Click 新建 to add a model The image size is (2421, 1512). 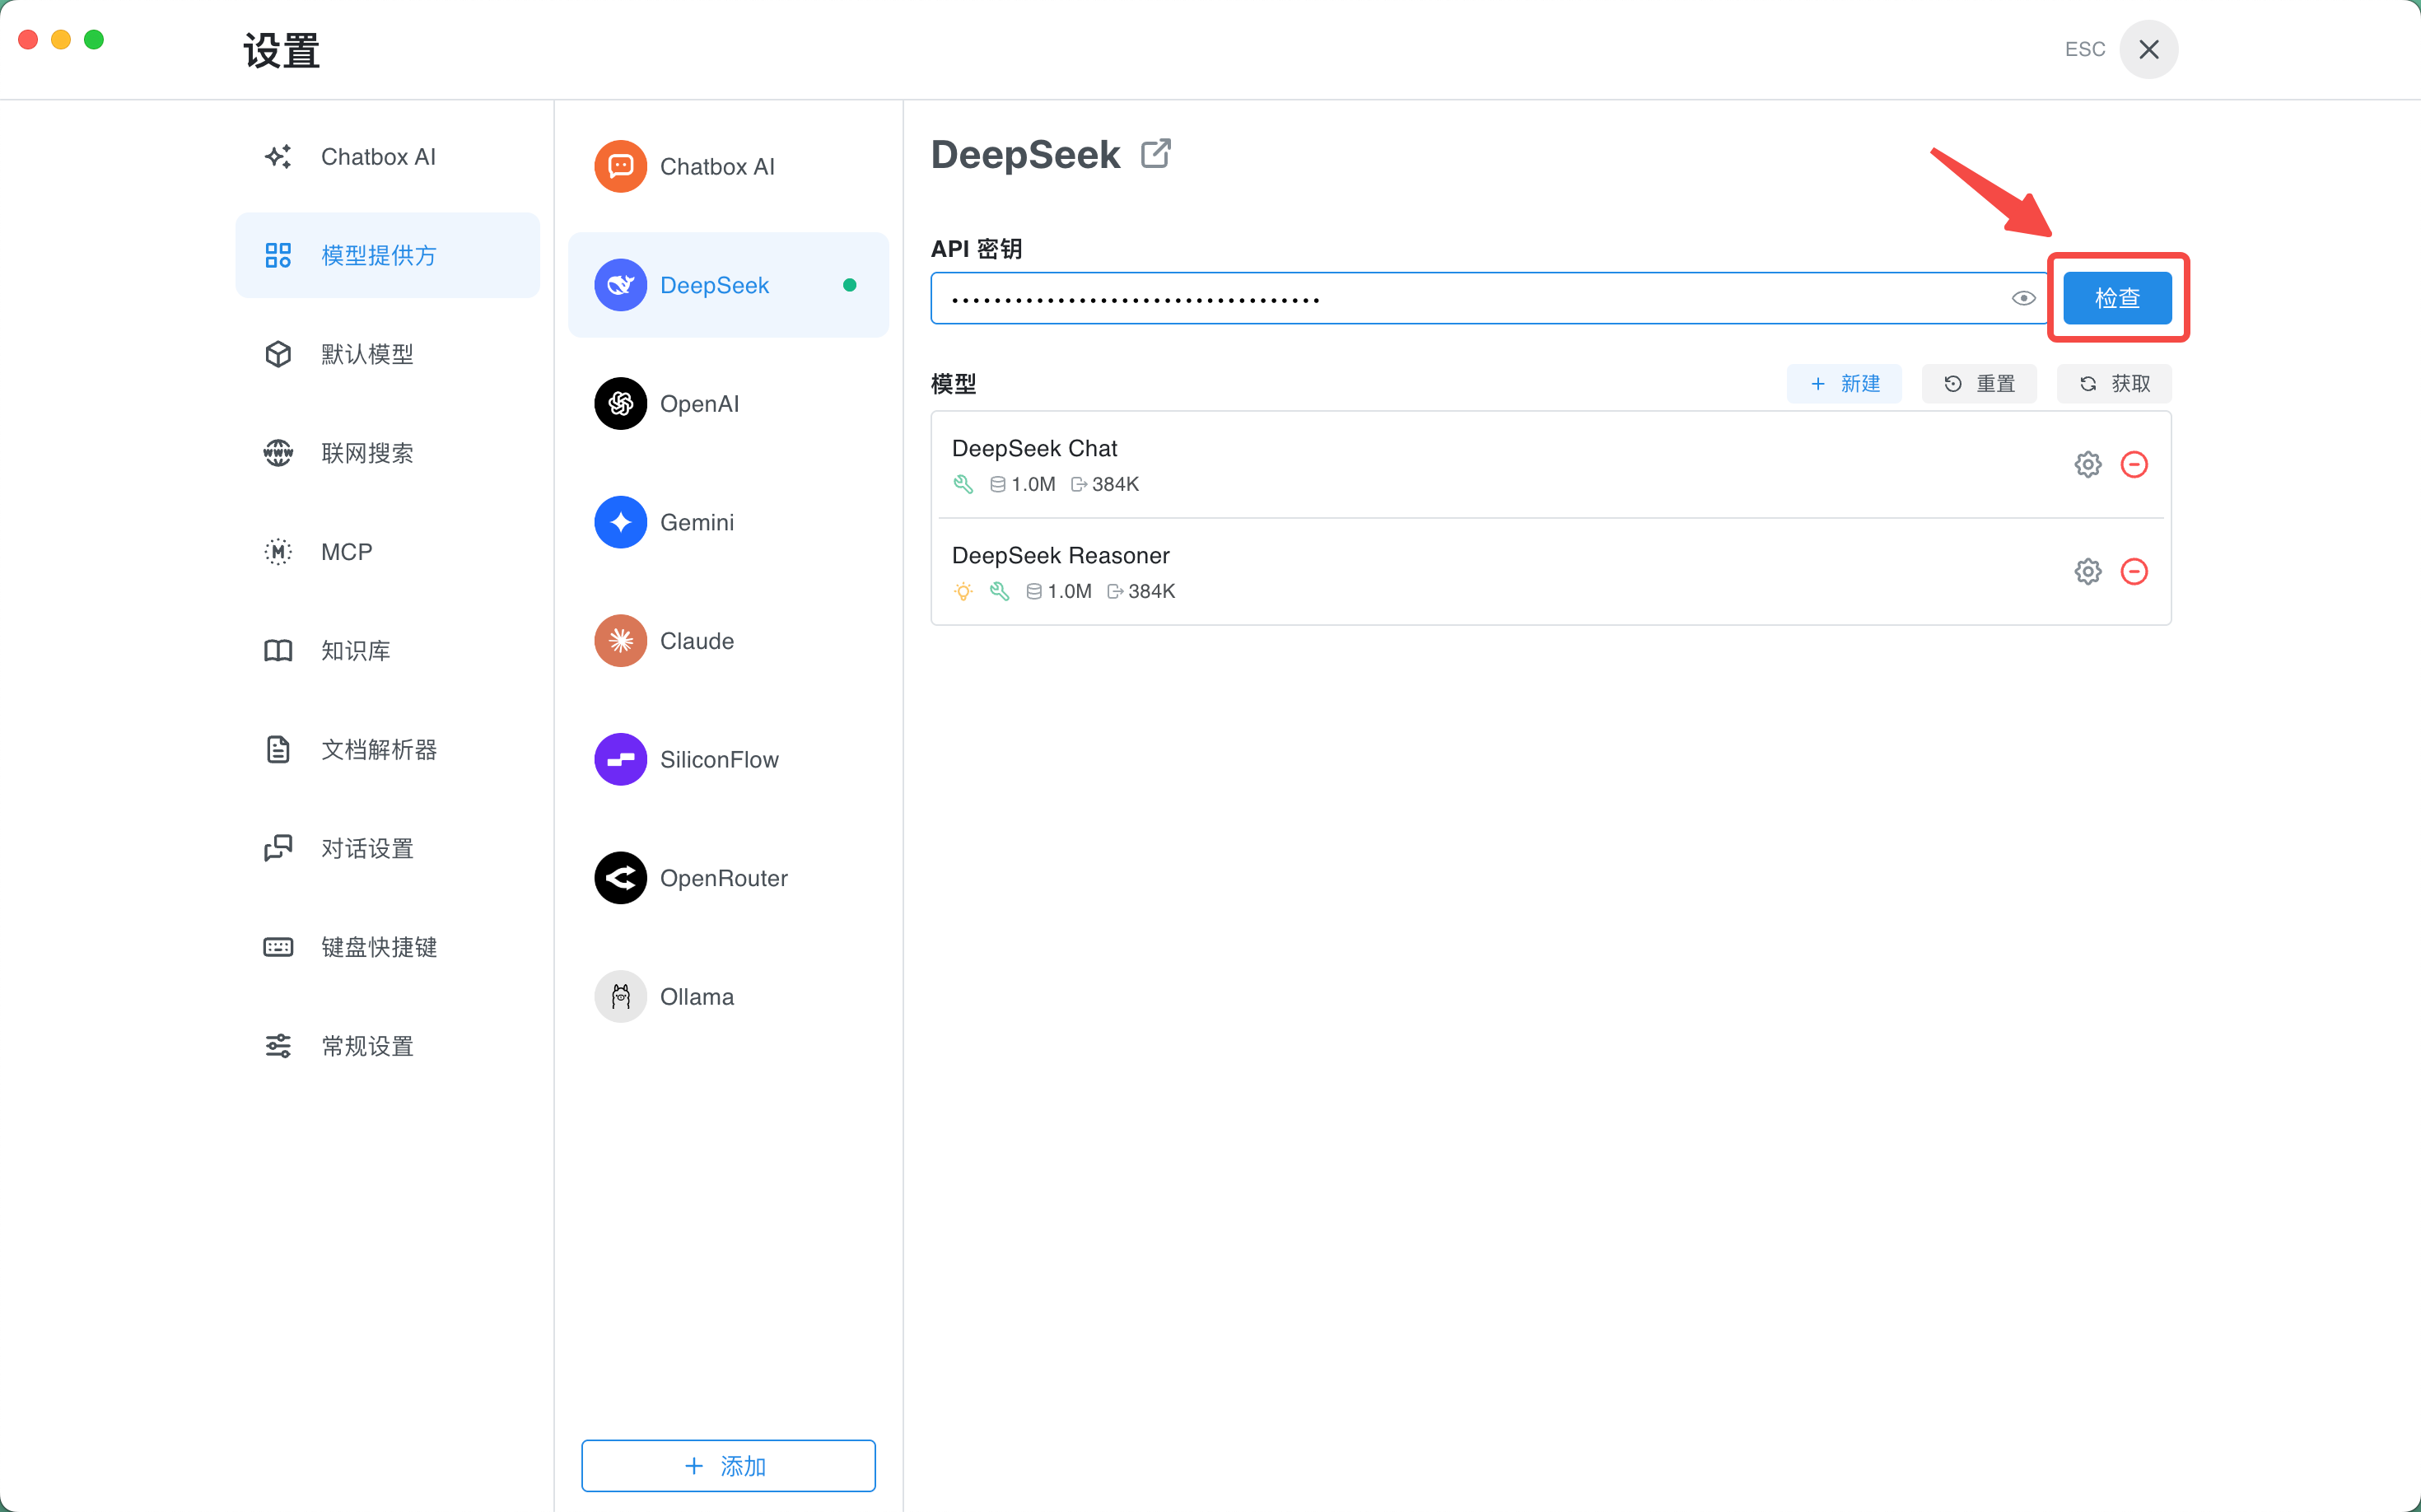pos(1844,384)
